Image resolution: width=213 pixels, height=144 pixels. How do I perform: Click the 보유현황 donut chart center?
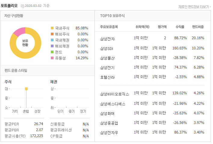[25, 43]
